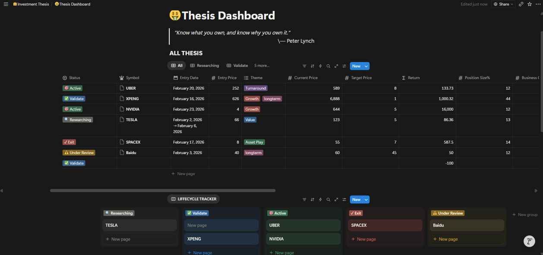The height and width of the screenshot is (255, 543).
Task: Filter the All Thesis table
Action: tap(304, 66)
